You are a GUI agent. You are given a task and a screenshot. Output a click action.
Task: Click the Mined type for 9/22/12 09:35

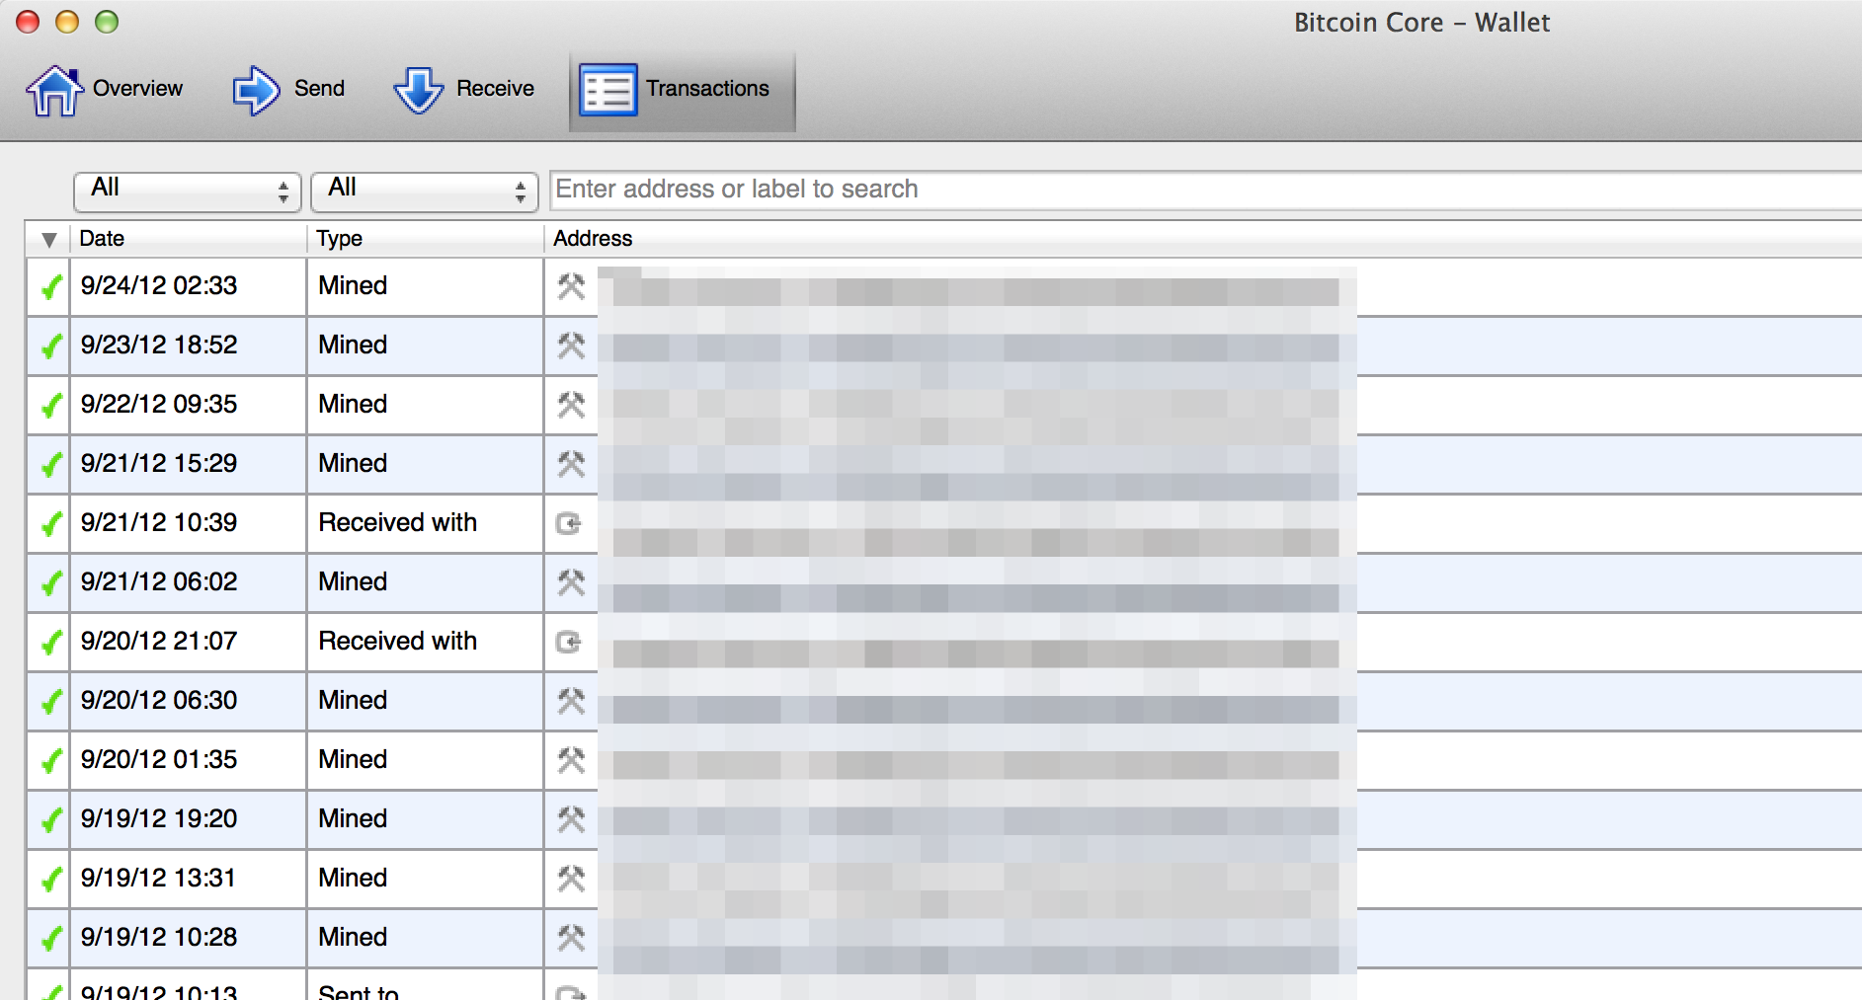pyautogui.click(x=353, y=405)
